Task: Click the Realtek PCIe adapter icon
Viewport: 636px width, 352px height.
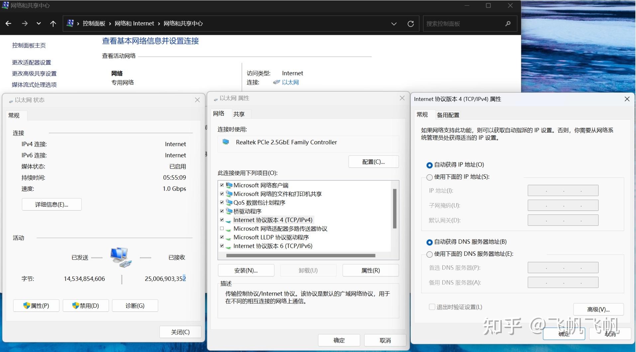Action: click(226, 142)
